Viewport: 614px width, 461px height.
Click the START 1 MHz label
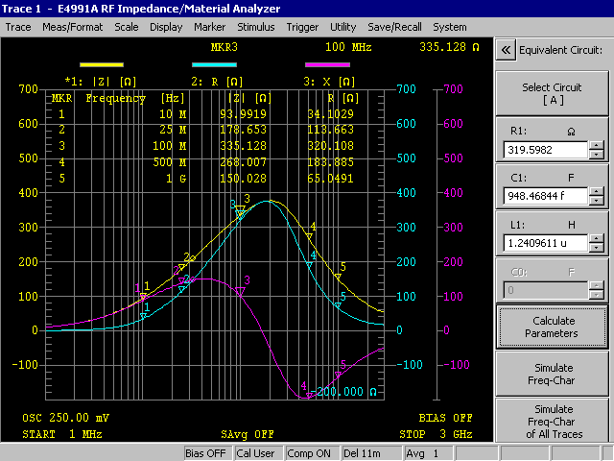coord(62,434)
